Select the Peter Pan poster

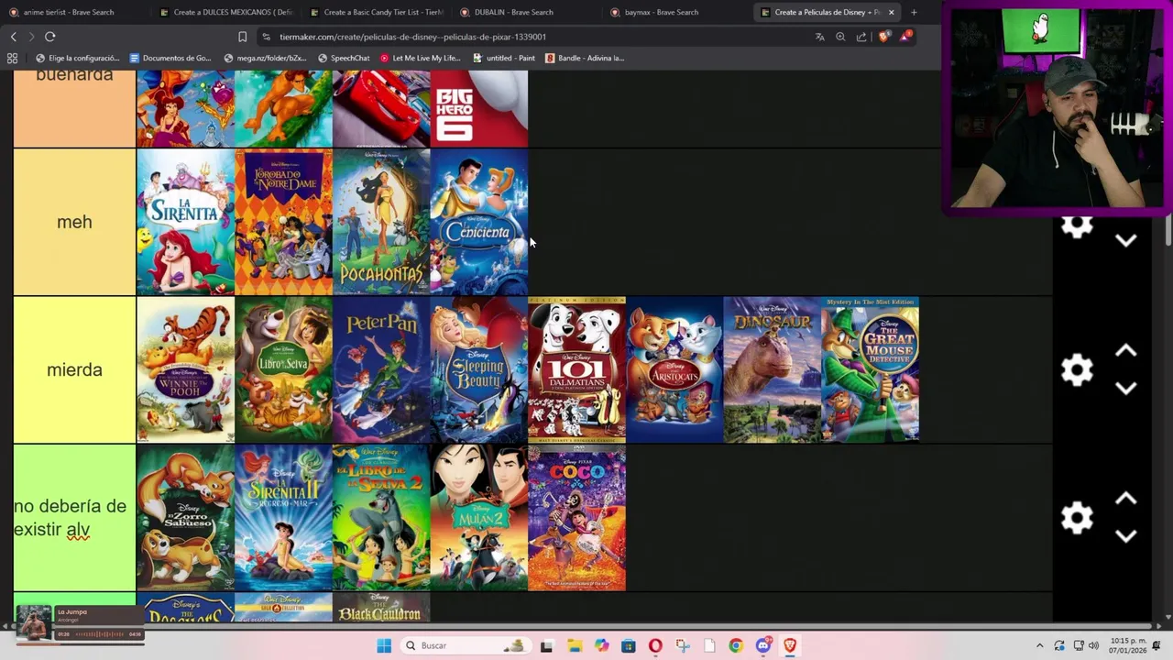[x=381, y=369]
